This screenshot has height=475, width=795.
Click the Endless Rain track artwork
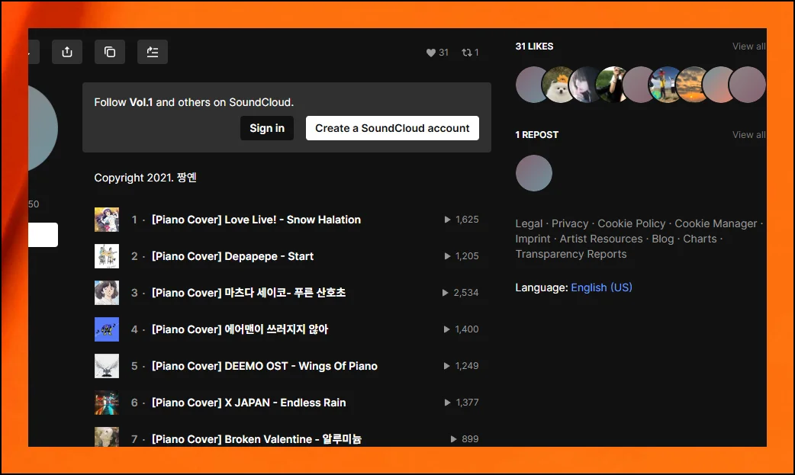point(107,402)
